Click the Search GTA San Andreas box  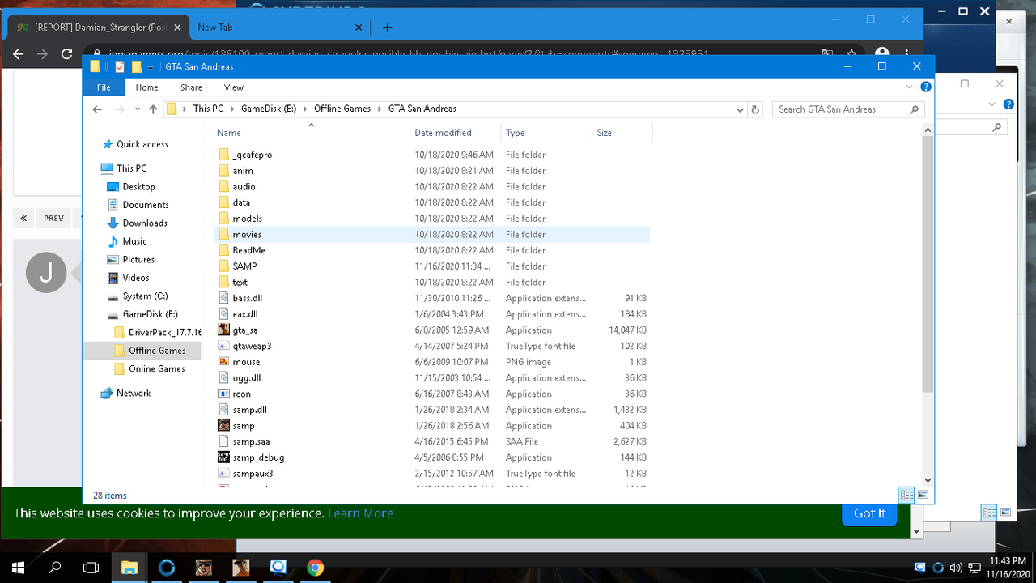tap(848, 109)
